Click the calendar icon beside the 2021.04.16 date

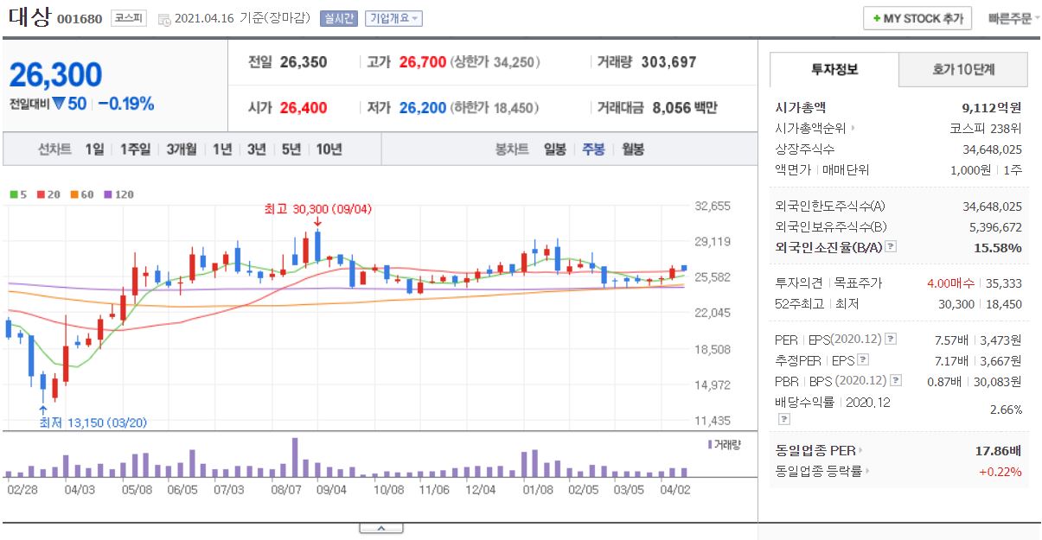[x=164, y=19]
